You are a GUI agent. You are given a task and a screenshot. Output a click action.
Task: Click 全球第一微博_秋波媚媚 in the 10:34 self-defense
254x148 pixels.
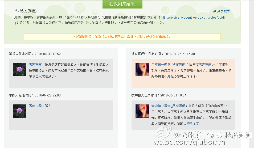click(168, 106)
